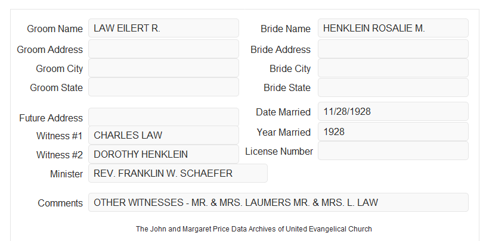The height and width of the screenshot is (241, 480).
Task: Click the Date Married label
Action: pyautogui.click(x=283, y=112)
